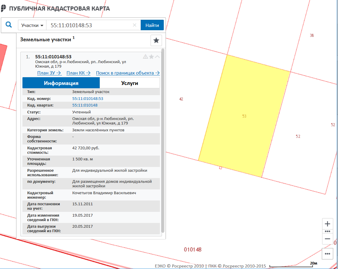Click the Поиск в границах объекта link

[128, 73]
